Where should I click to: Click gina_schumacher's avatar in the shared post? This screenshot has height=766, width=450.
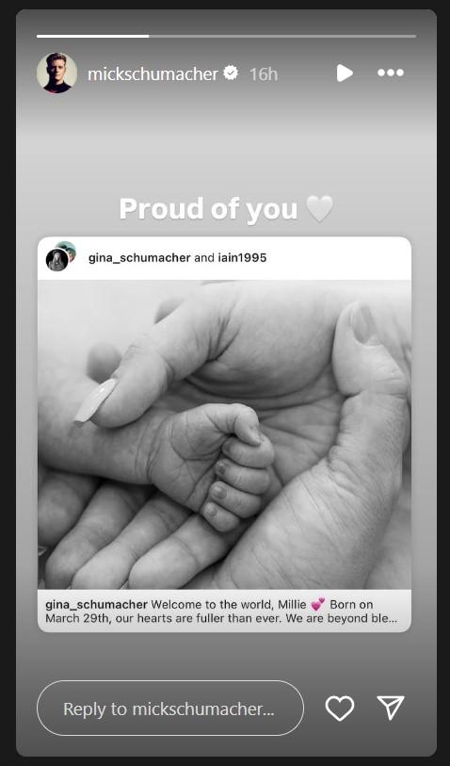57,260
